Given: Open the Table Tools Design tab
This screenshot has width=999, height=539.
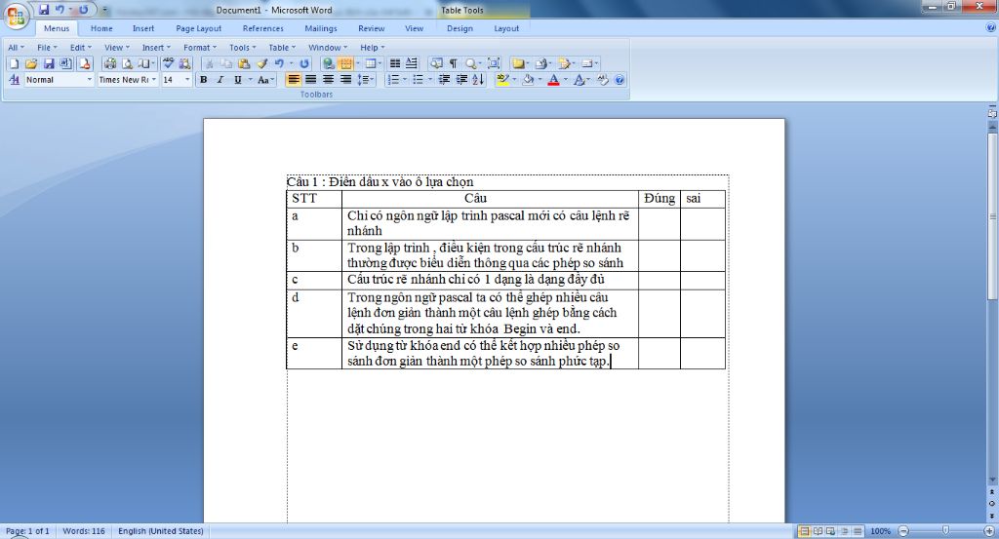Looking at the screenshot, I should 460,28.
